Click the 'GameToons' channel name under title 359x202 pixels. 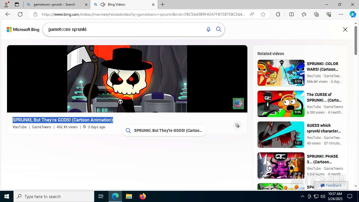point(42,127)
